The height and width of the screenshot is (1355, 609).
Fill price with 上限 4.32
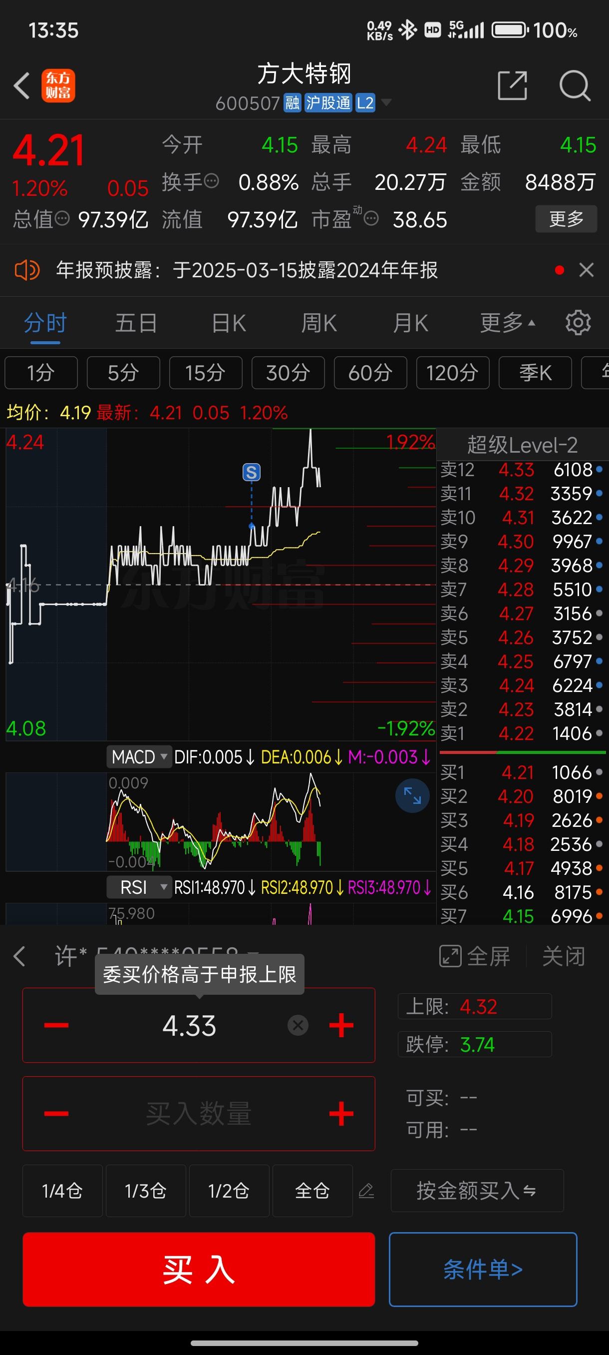pos(475,1006)
